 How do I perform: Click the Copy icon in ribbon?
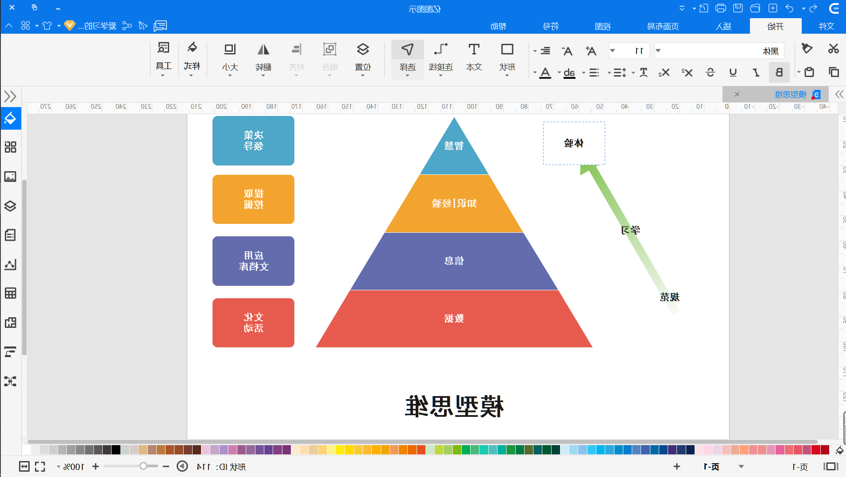pyautogui.click(x=834, y=72)
